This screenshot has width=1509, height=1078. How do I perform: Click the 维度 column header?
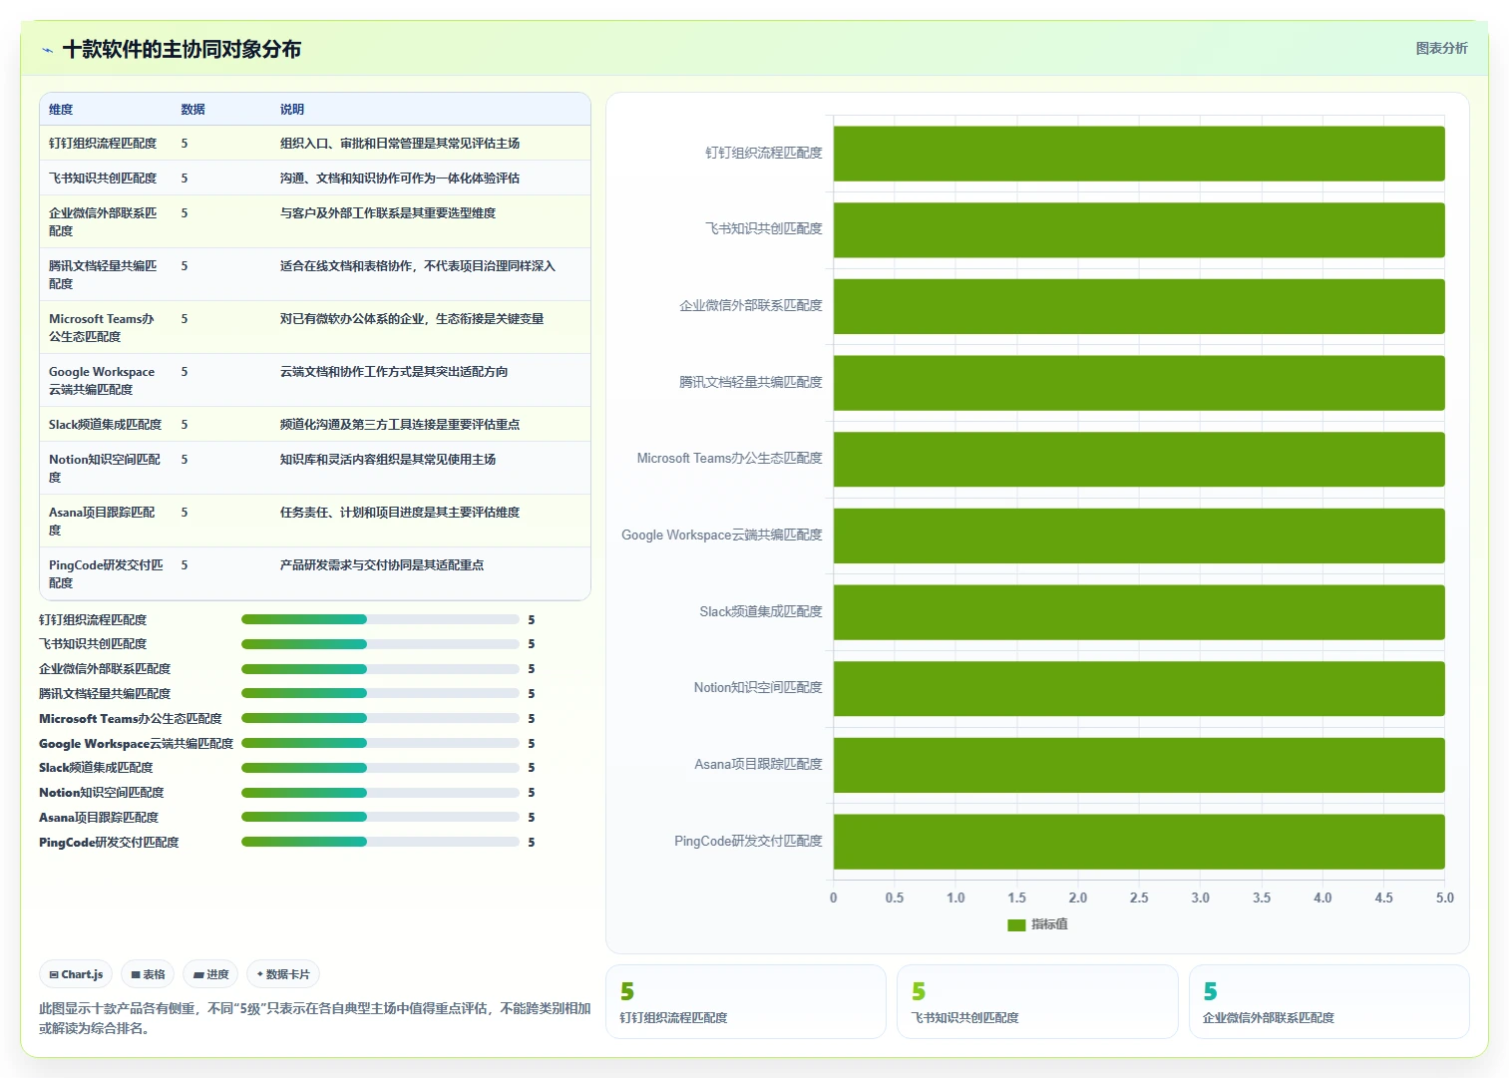coord(61,110)
